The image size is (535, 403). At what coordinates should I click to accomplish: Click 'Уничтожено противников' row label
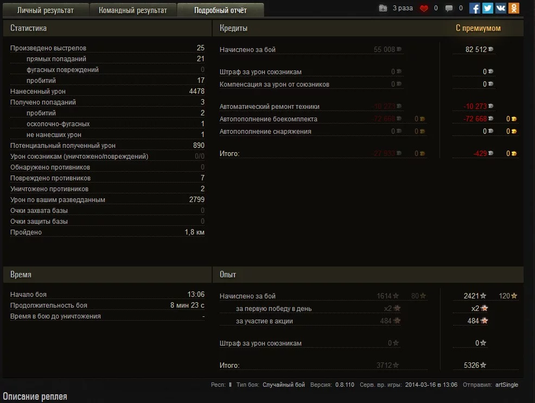(x=49, y=188)
